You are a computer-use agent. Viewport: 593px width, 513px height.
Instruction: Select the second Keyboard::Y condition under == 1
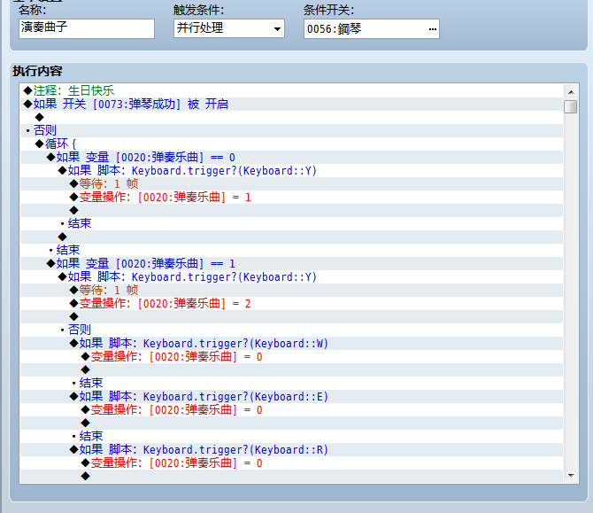coord(291,276)
